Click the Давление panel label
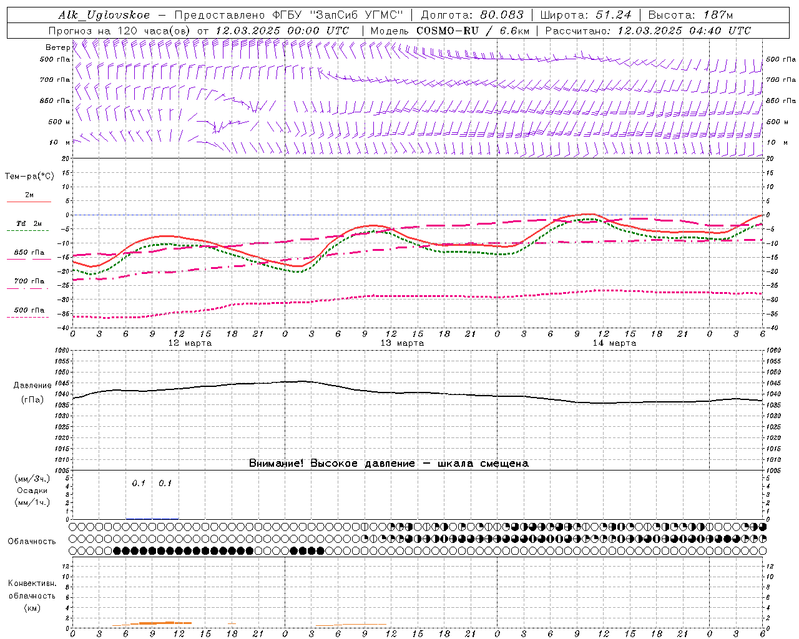The width and height of the screenshot is (799, 639). point(32,386)
